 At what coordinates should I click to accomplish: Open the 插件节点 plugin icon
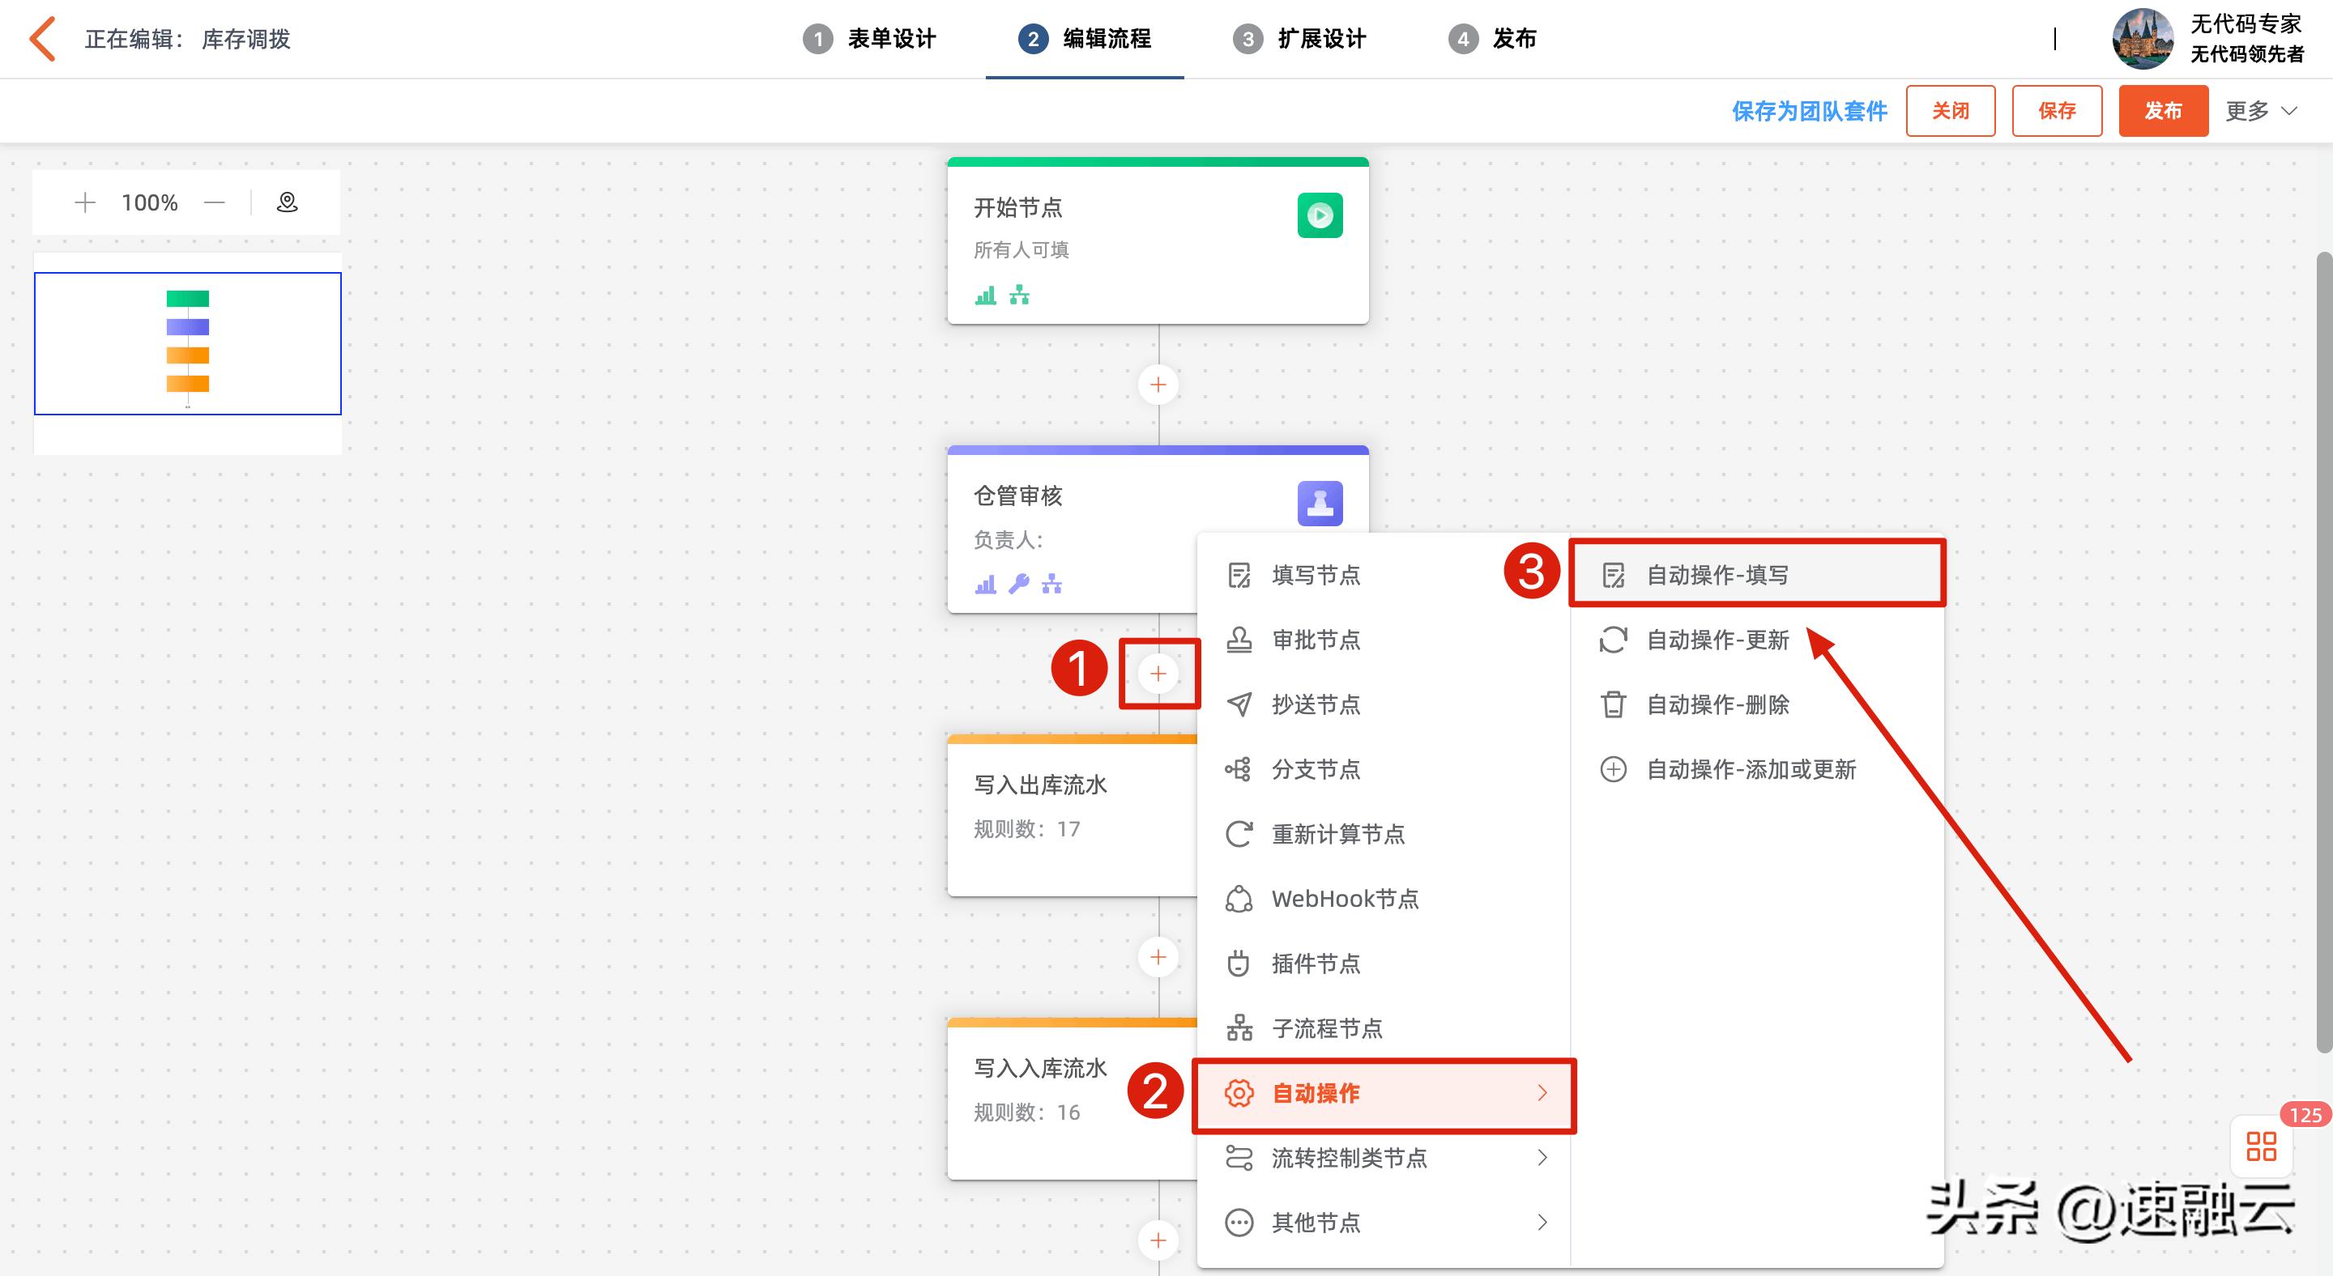[1239, 963]
